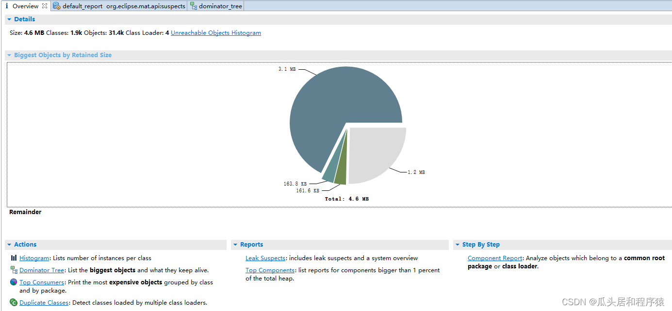Switch to the dominator_tree tab
Viewport: 672px width, 311px height.
pos(216,6)
